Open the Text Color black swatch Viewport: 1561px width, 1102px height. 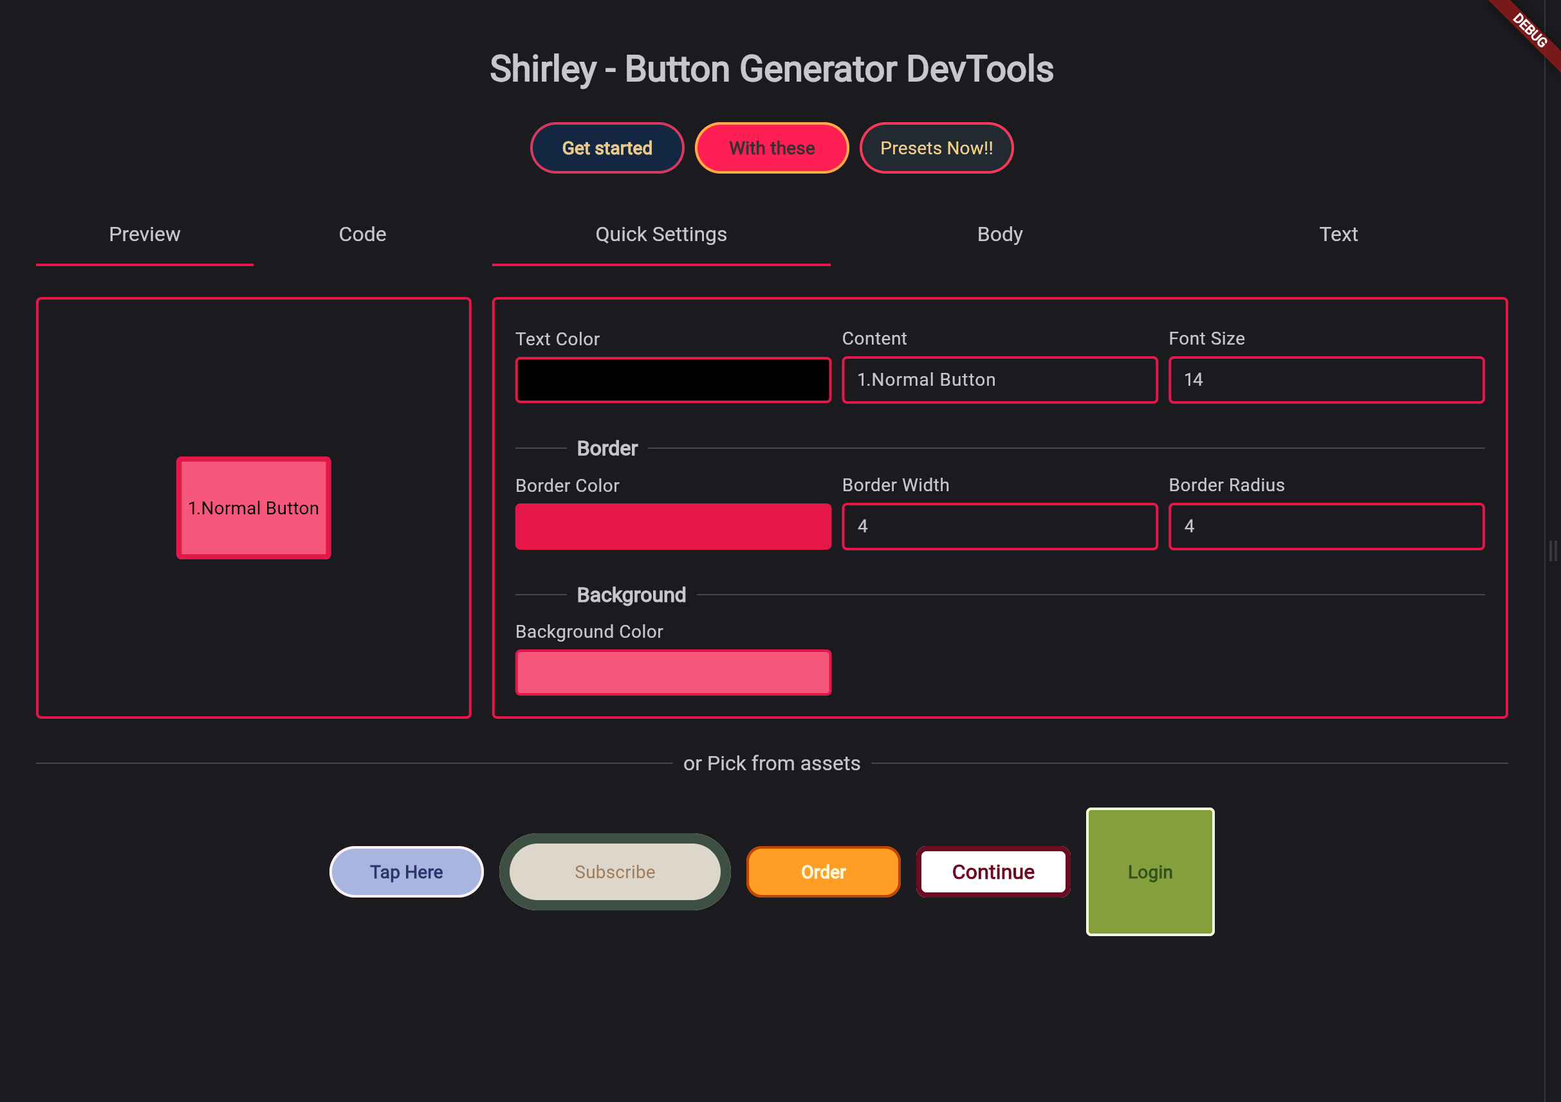672,380
